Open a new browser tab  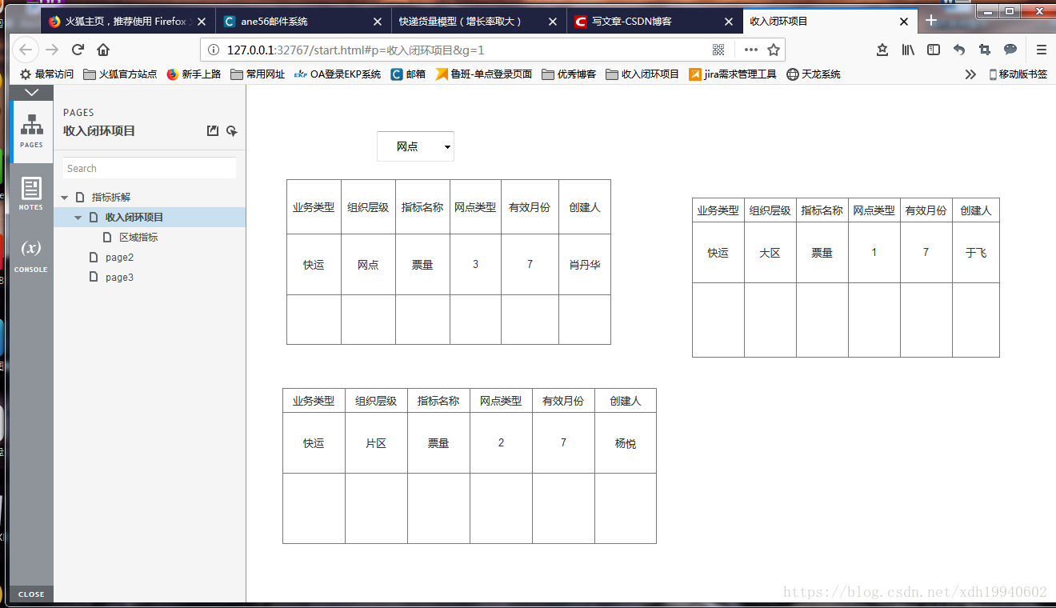(931, 21)
